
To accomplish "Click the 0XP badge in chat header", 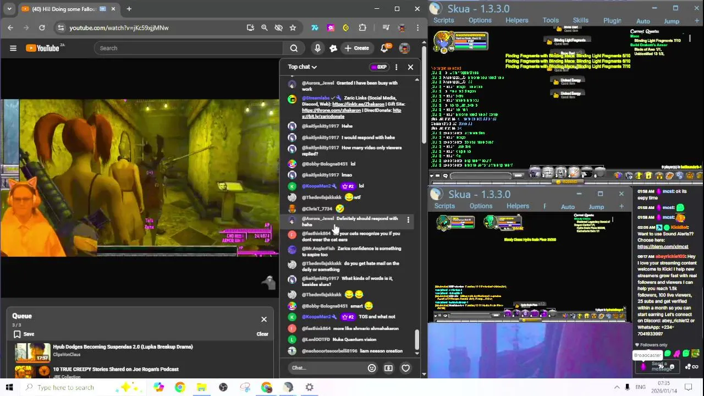I will coord(379,67).
